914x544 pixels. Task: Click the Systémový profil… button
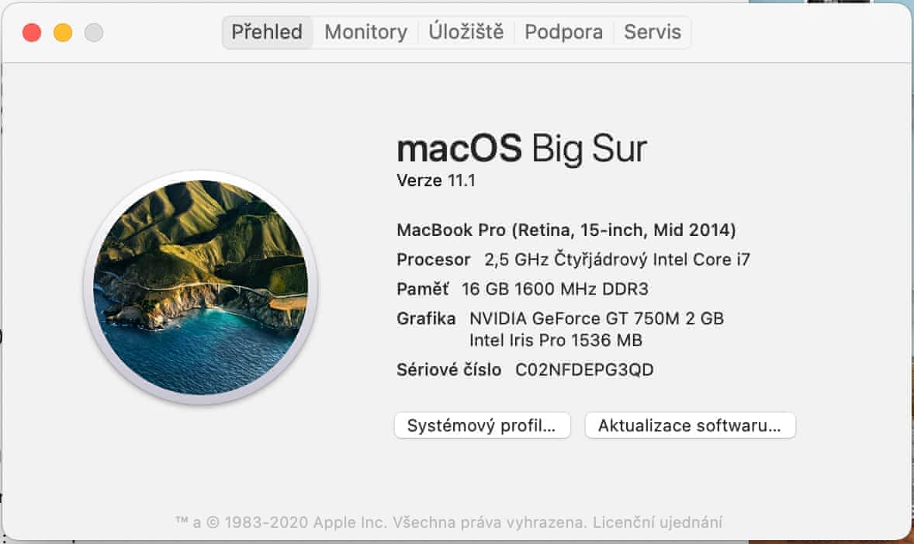point(482,425)
